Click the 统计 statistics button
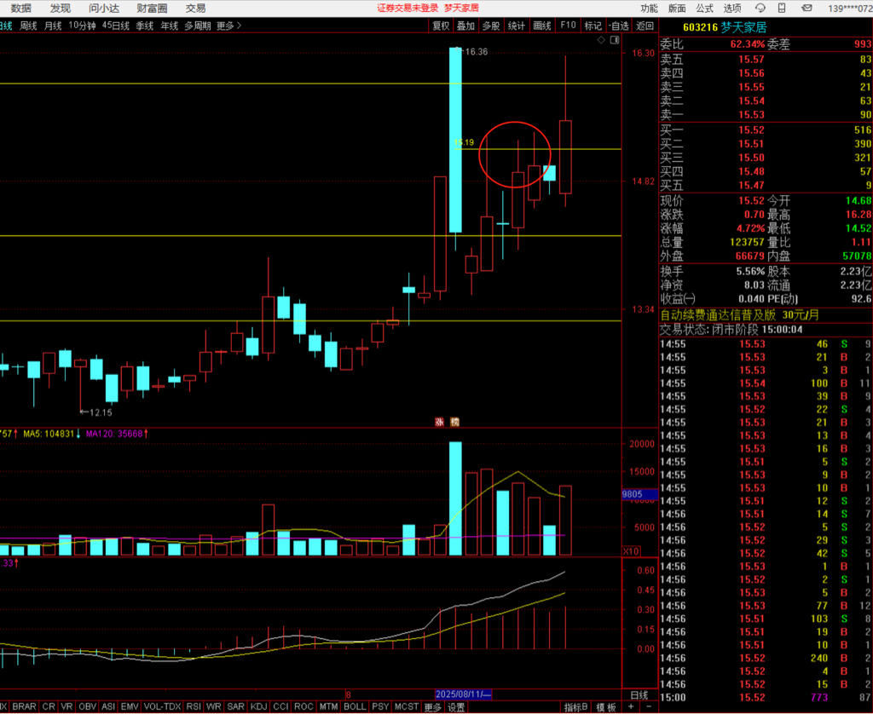 [516, 26]
